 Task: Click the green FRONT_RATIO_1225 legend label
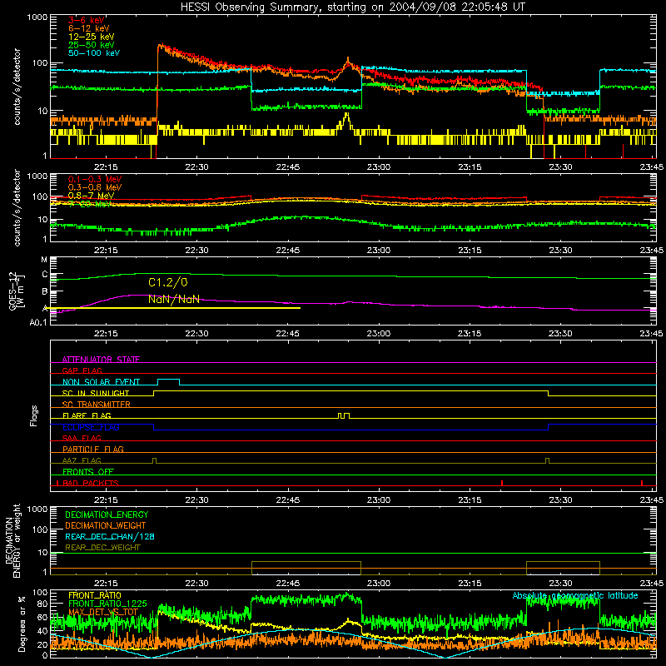pyautogui.click(x=107, y=604)
